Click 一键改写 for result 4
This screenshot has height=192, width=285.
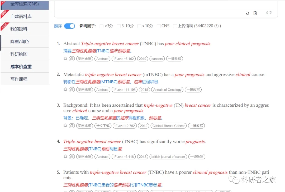point(197,157)
